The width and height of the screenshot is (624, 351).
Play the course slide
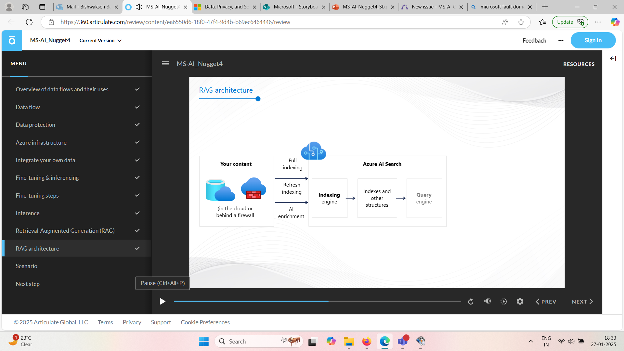[x=162, y=302]
